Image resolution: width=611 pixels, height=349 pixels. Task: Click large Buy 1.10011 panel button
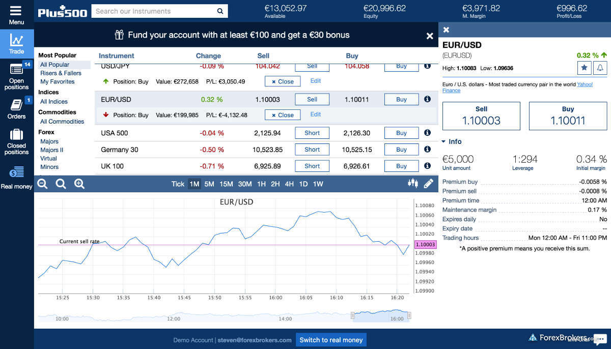568,116
